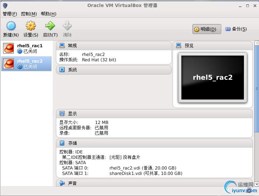Screen dimensions: 259x196
Task: Expand the 声音 section header
Action: 154,183
